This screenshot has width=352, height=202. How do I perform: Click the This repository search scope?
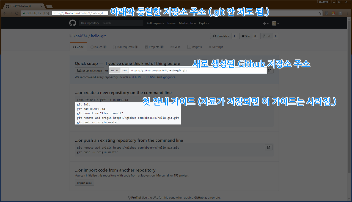tap(90, 23)
